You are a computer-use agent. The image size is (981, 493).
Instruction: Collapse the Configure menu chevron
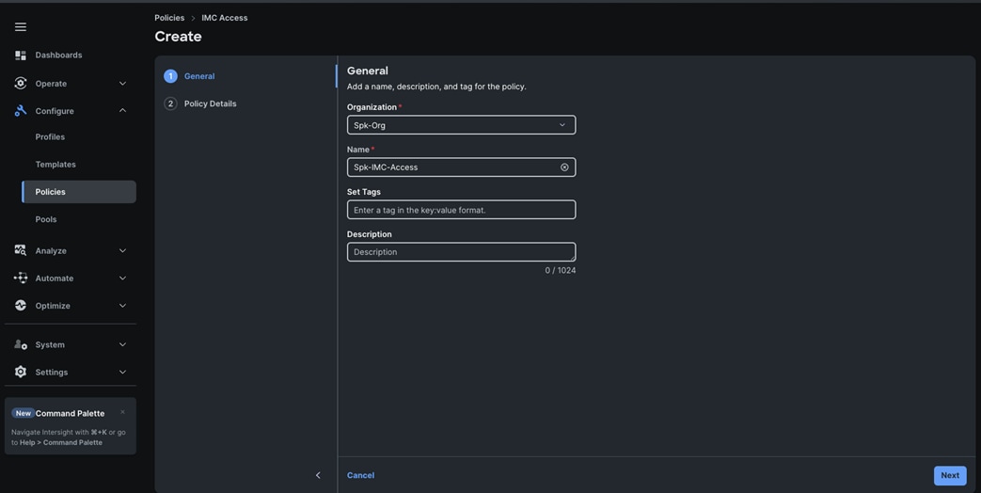[x=122, y=111]
